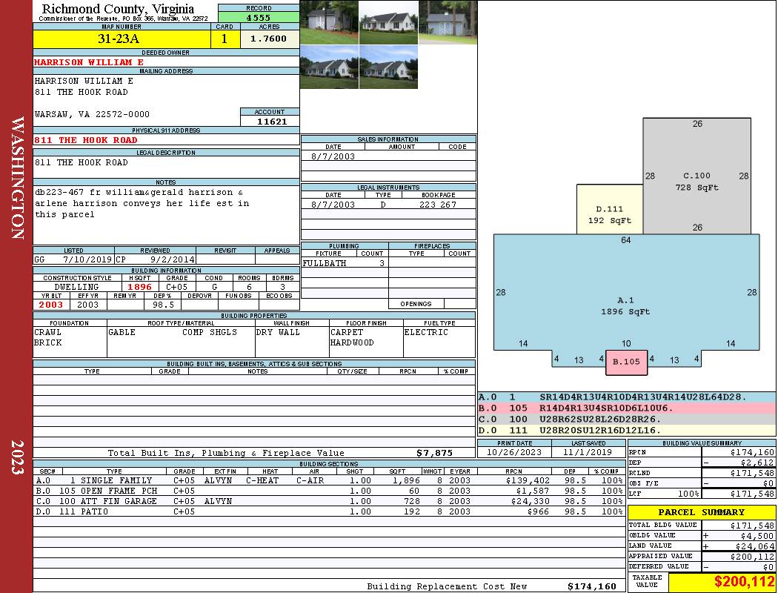Select the acres value 1.7600
Viewport: 778px width, 593px height.
click(268, 39)
